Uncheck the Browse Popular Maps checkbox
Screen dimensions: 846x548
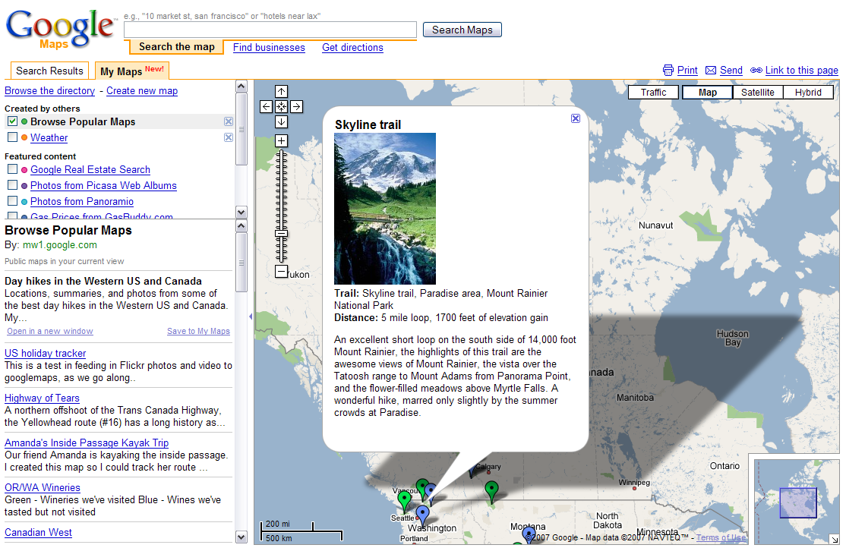[x=12, y=121]
